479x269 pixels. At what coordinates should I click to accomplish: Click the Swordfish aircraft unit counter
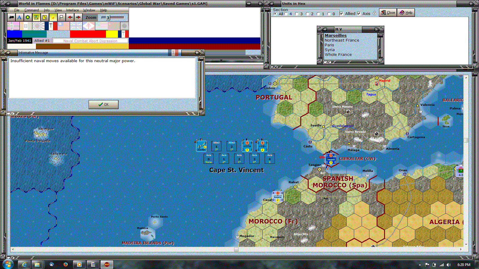(x=201, y=146)
